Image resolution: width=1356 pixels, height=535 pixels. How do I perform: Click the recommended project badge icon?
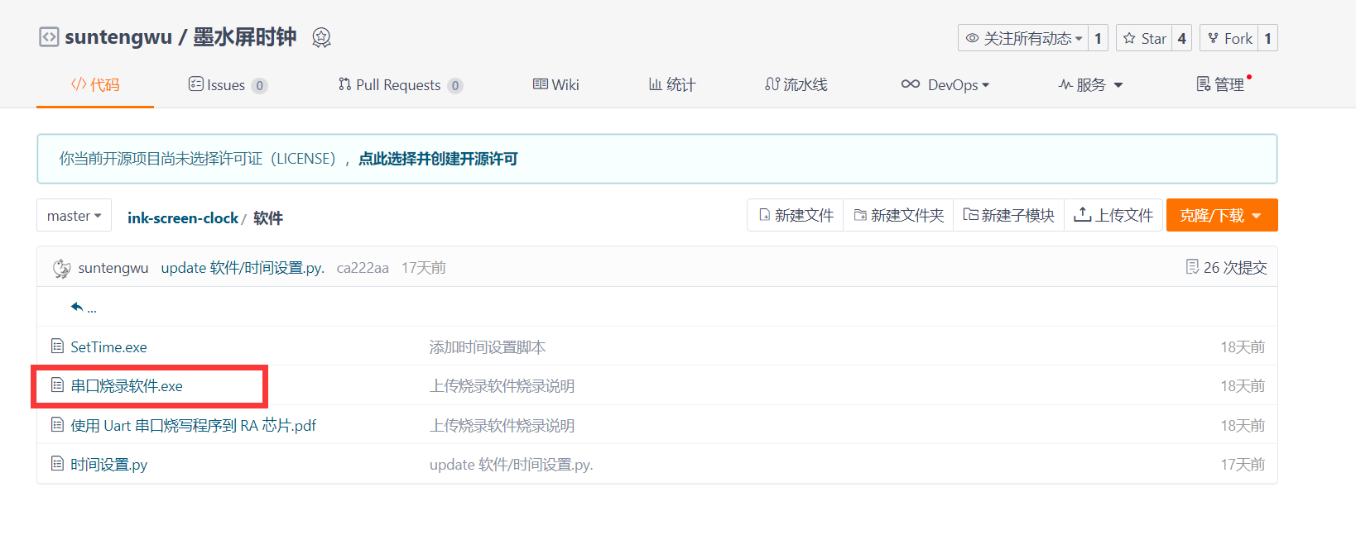click(321, 37)
